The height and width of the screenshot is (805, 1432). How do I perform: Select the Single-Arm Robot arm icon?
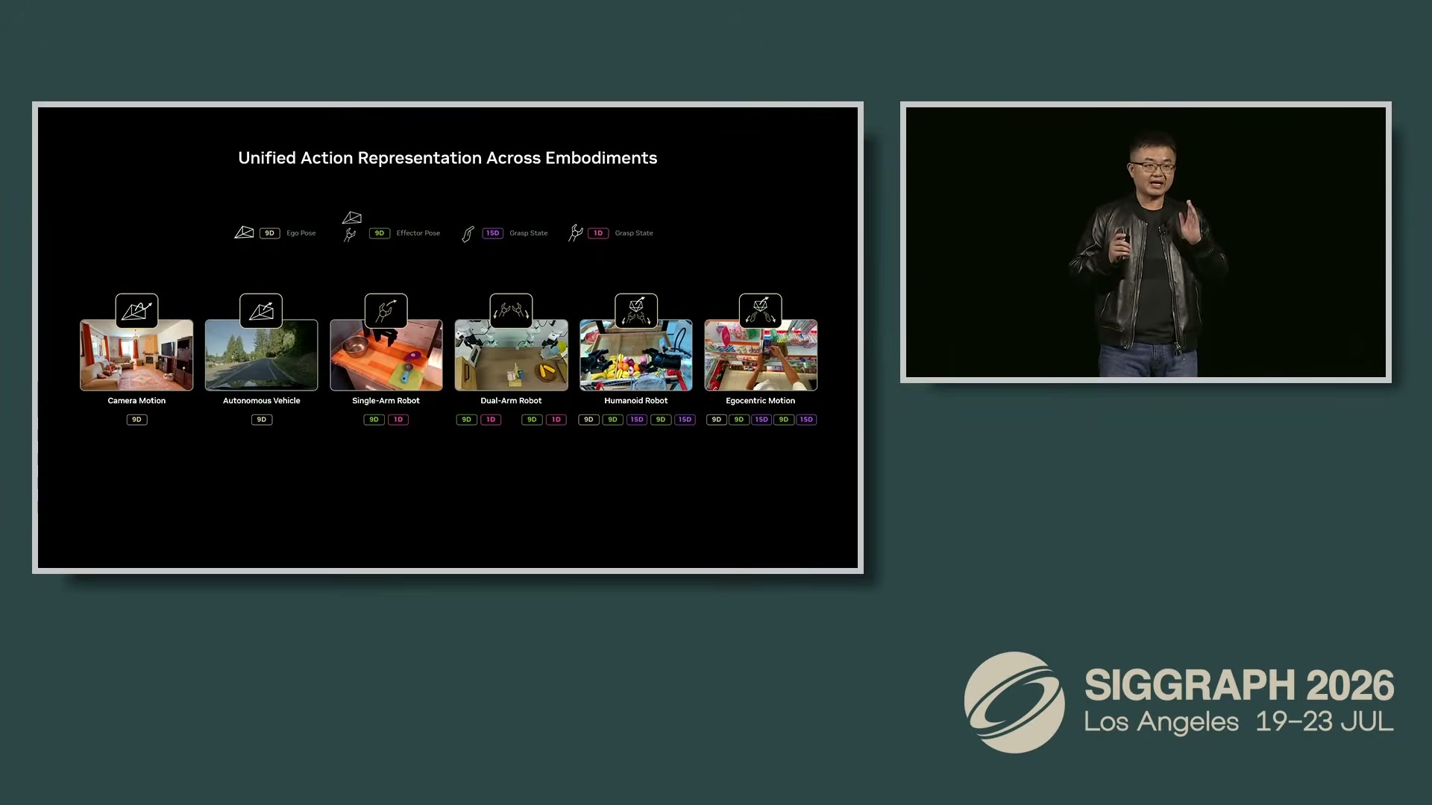click(x=386, y=311)
